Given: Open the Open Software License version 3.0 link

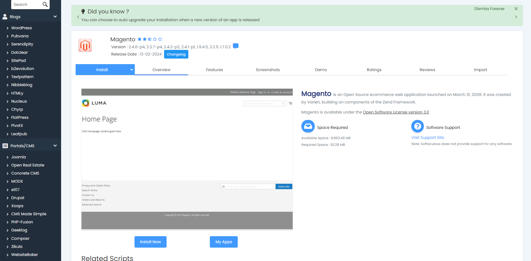Looking at the screenshot, I should 396,112.
